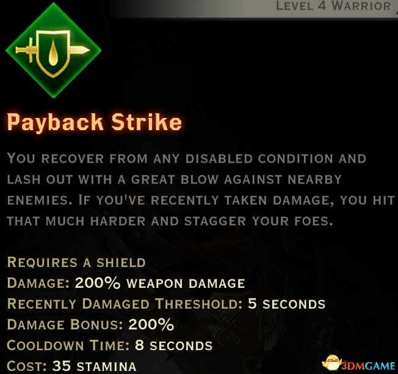Click the green Payback Strike ability icon

[53, 50]
